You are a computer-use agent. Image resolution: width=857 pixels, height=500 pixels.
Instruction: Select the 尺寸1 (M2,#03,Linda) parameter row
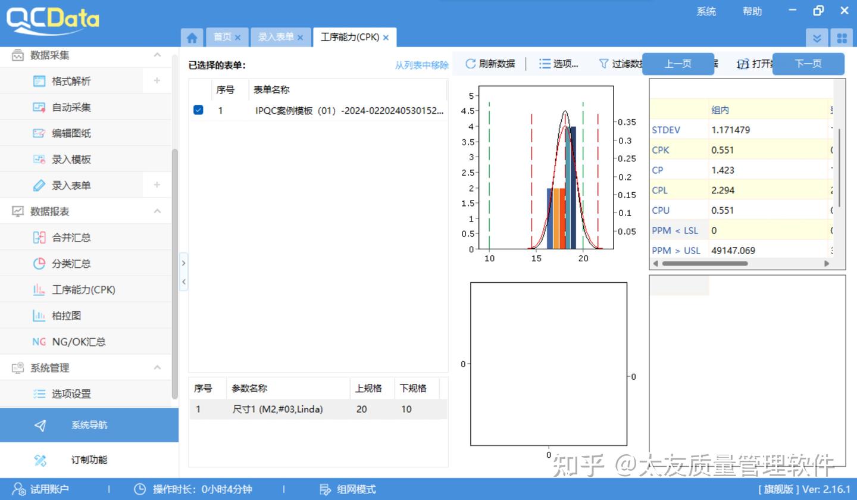[x=318, y=409]
